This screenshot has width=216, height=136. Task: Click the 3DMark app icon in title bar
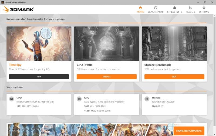2,2
